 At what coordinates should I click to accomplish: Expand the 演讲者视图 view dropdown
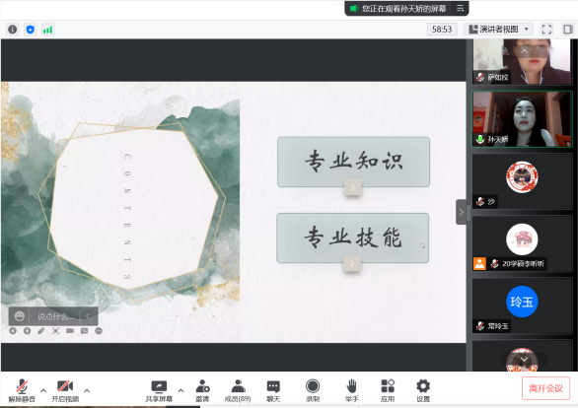pos(498,30)
